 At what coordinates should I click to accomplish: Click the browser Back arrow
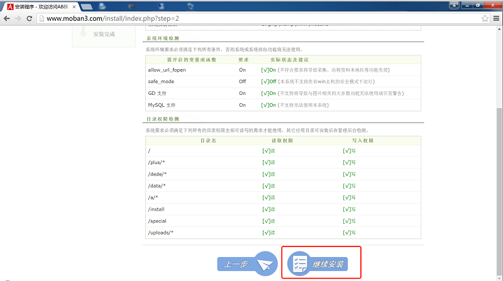click(7, 18)
